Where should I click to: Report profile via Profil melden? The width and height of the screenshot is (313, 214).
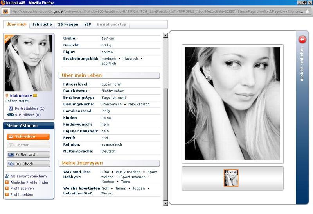tap(22, 194)
